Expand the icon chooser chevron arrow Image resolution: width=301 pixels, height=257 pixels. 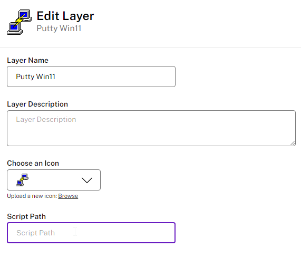point(87,180)
